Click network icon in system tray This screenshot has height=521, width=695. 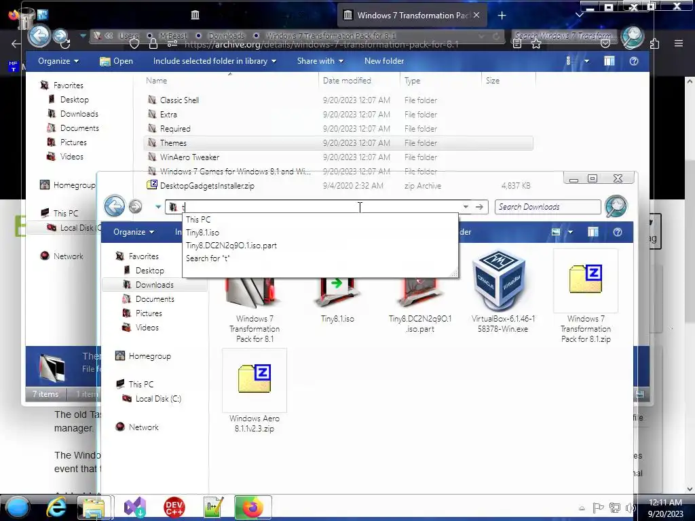(614, 507)
